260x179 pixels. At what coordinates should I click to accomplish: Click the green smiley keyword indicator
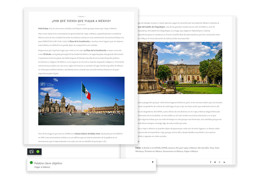pos(31,163)
